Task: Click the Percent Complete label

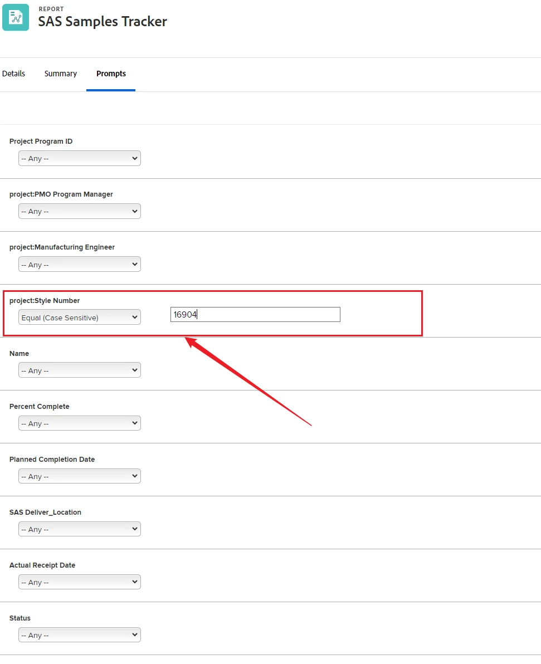Action: tap(40, 407)
